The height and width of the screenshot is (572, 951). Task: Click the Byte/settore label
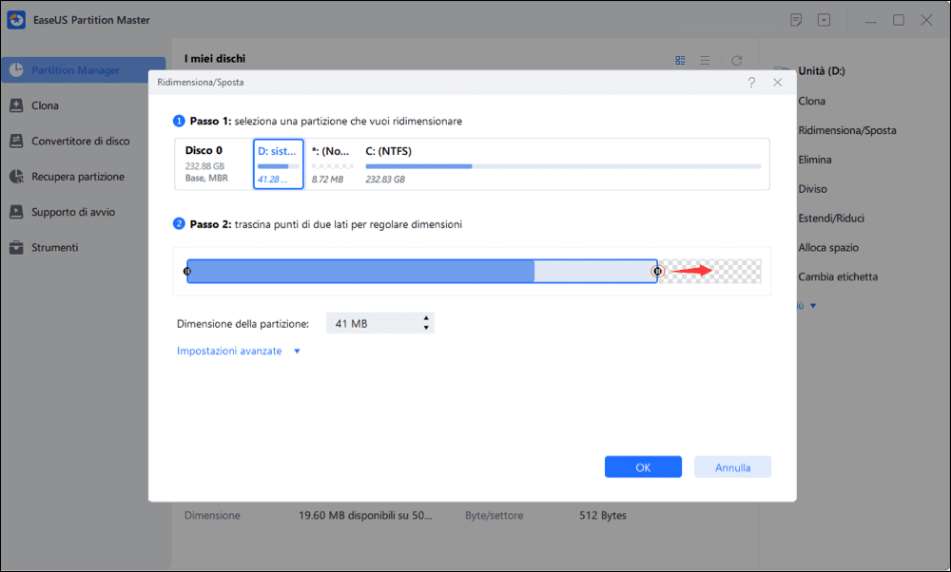point(494,516)
